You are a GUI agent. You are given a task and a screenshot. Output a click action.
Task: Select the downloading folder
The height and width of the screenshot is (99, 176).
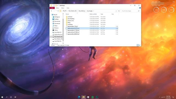tap(71, 19)
